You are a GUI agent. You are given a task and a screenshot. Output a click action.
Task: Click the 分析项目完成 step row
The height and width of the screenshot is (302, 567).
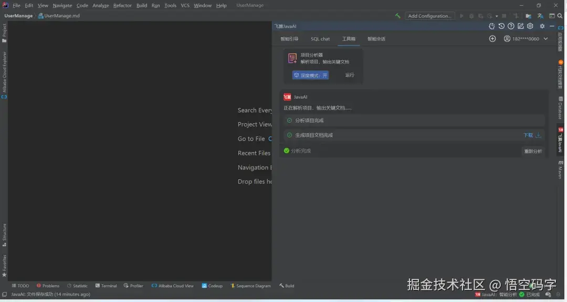tap(414, 121)
